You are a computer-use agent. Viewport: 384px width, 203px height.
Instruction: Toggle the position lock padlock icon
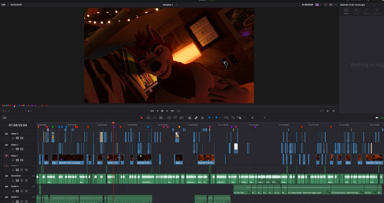[x=202, y=118]
